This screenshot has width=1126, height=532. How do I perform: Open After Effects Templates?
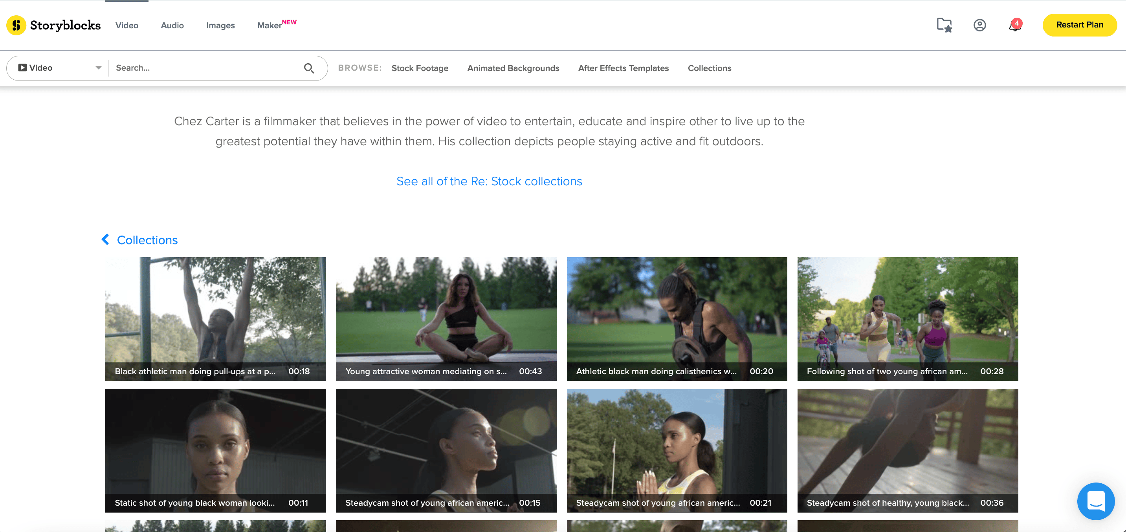pos(623,68)
